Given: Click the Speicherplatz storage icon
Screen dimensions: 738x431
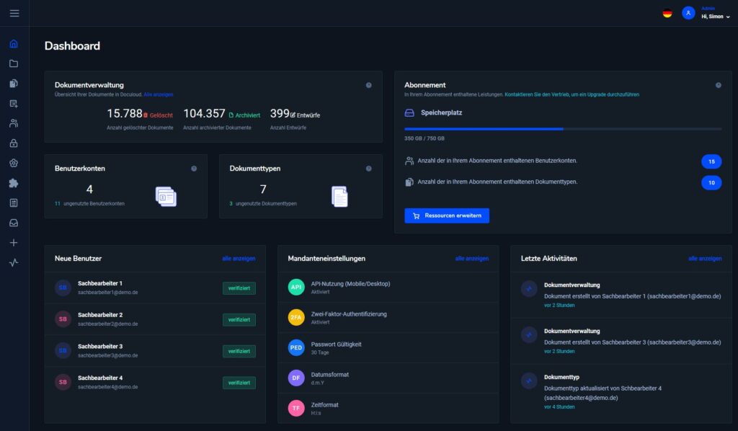Looking at the screenshot, I should coord(409,113).
